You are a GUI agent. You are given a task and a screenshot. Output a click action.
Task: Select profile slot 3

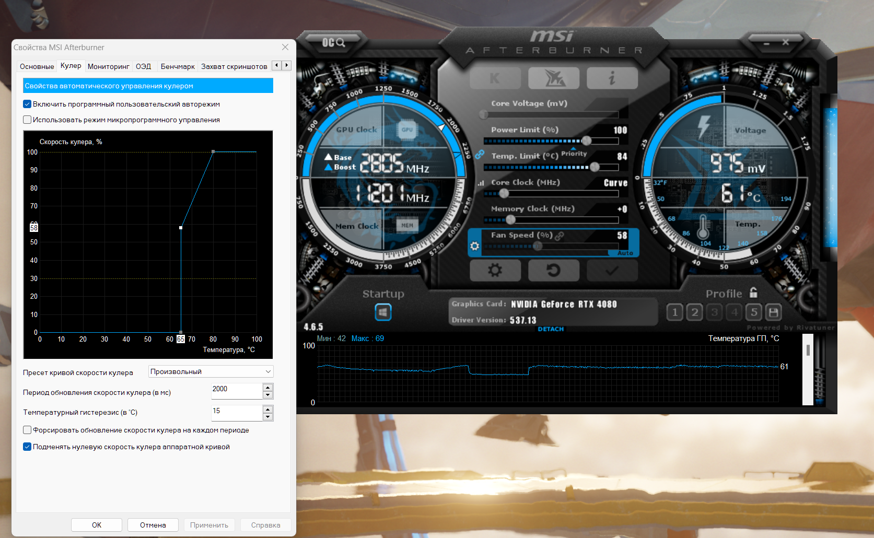click(714, 312)
